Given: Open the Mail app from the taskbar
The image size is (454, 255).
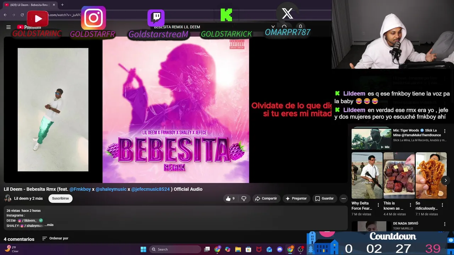Looking at the screenshot, I should pyautogui.click(x=269, y=249).
